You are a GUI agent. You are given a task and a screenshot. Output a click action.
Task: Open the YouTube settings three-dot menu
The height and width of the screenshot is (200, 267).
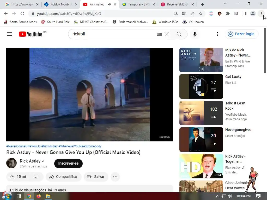pyautogui.click(x=217, y=34)
